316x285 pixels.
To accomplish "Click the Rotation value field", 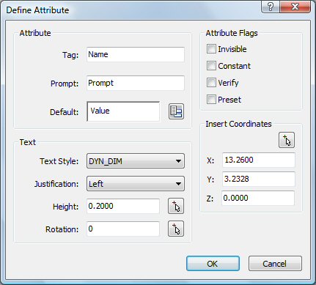I will click(x=123, y=229).
